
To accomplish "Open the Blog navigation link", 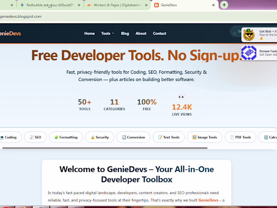I will pos(125,33).
